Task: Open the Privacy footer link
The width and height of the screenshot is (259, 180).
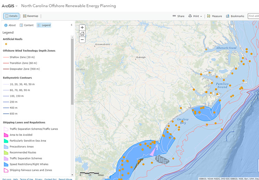Action: click(39, 179)
